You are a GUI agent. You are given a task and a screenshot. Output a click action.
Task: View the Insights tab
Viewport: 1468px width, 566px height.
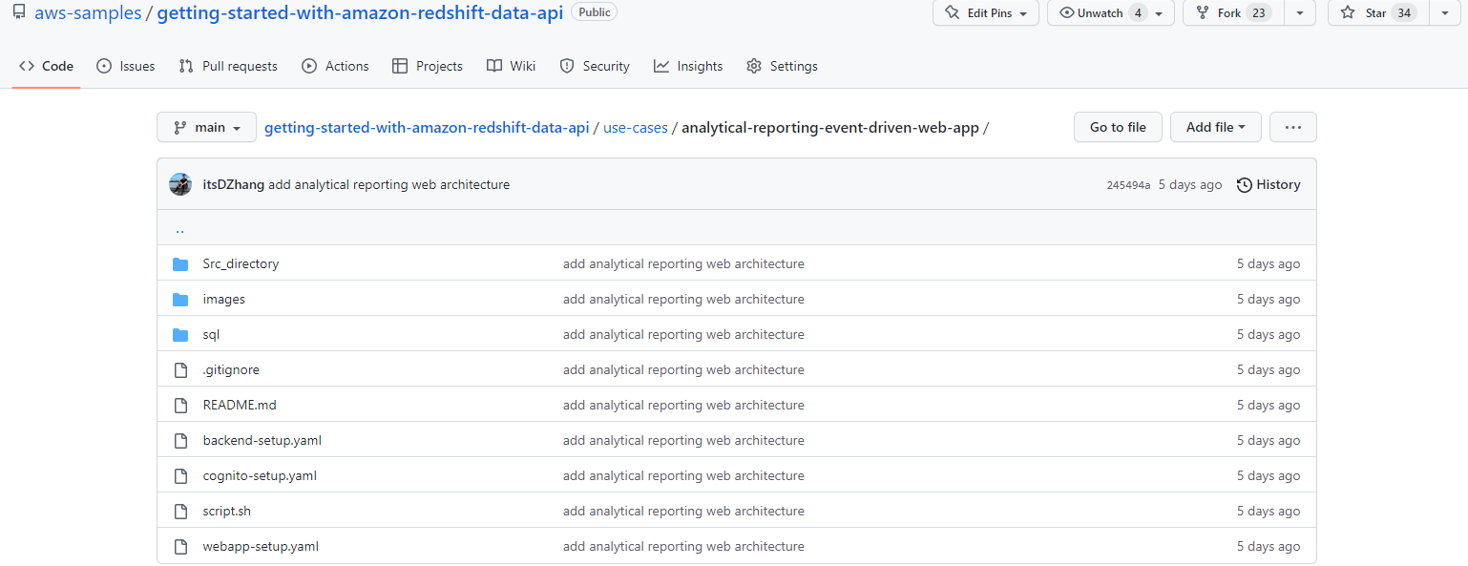(688, 66)
